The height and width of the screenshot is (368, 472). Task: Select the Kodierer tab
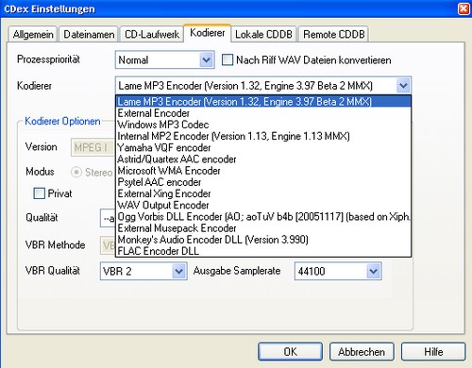(208, 33)
